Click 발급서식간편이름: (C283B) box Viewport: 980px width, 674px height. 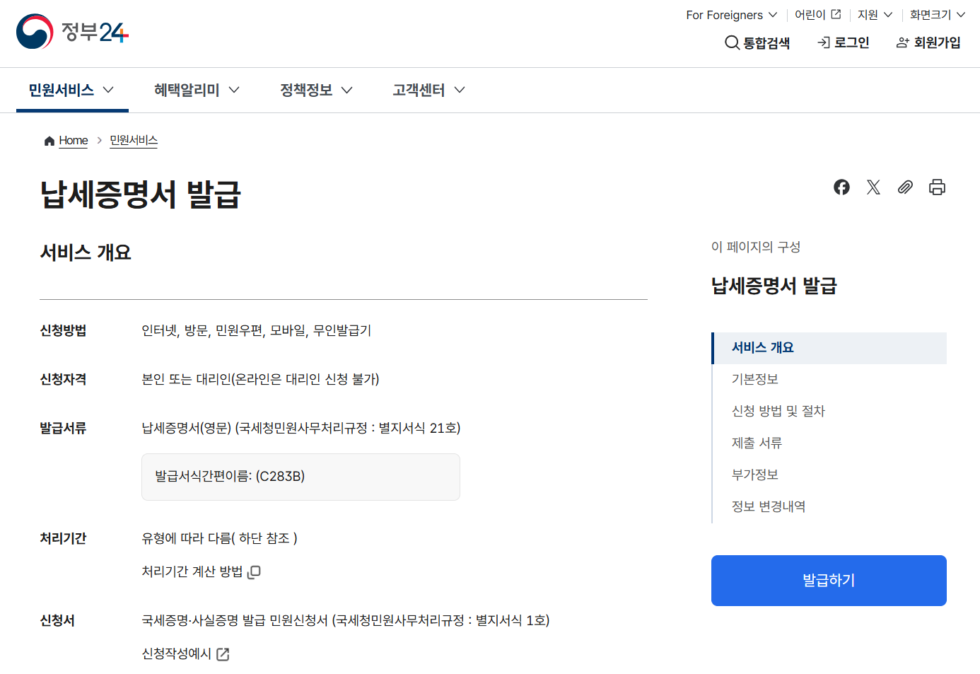pos(301,477)
